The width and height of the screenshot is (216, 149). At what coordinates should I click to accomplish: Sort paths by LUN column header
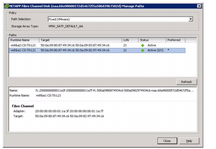(130, 40)
